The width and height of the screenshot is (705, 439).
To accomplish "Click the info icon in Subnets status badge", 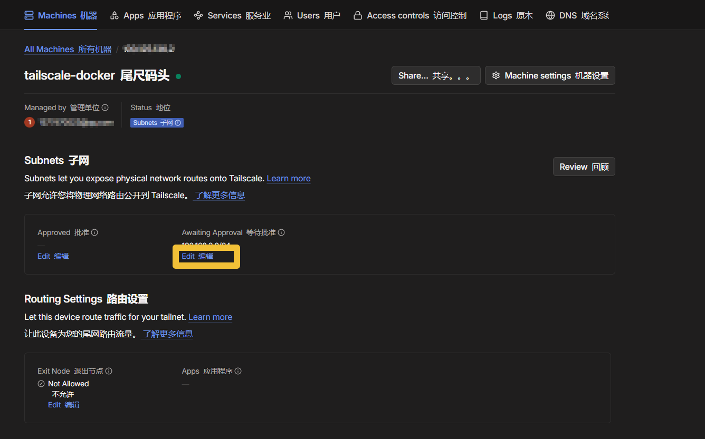I will [178, 123].
